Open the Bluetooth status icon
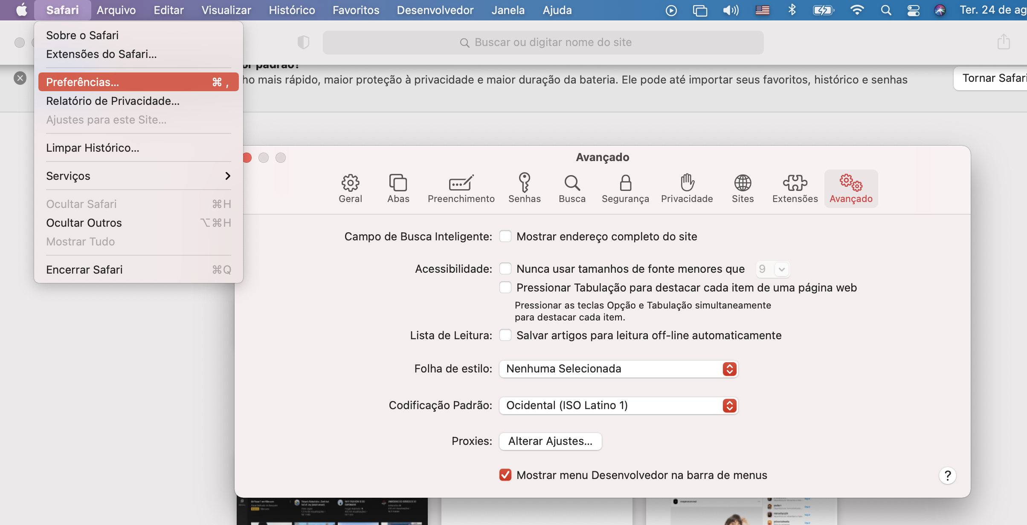Viewport: 1027px width, 525px height. [792, 10]
